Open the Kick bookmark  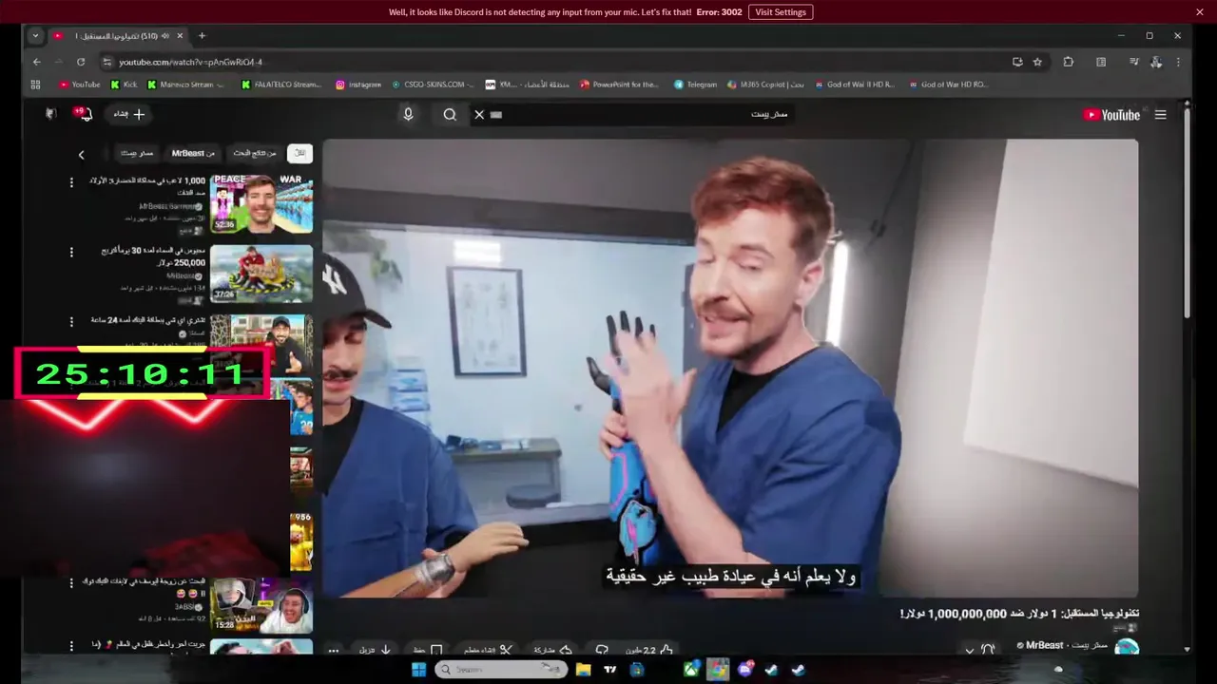click(124, 85)
